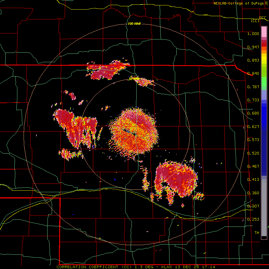Click the radar site at center of echoes
Screen dimensions: 269x269
point(135,134)
